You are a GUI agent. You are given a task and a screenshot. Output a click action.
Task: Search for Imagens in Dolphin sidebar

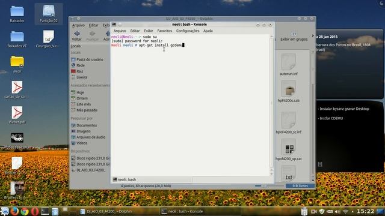(81, 131)
